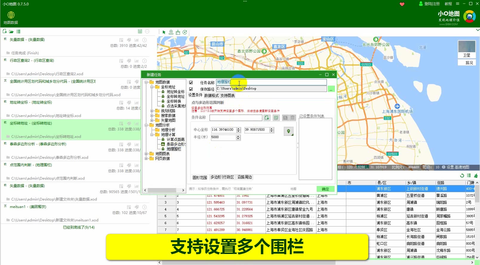The image size is (480, 265).
Task: Click the add-condition file icon in dialog
Action: pos(267,118)
